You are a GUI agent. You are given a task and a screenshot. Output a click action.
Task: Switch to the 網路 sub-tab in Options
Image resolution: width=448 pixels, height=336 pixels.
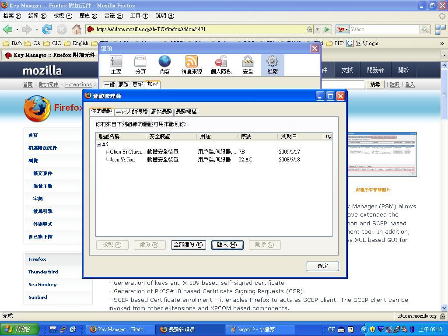pyautogui.click(x=123, y=84)
